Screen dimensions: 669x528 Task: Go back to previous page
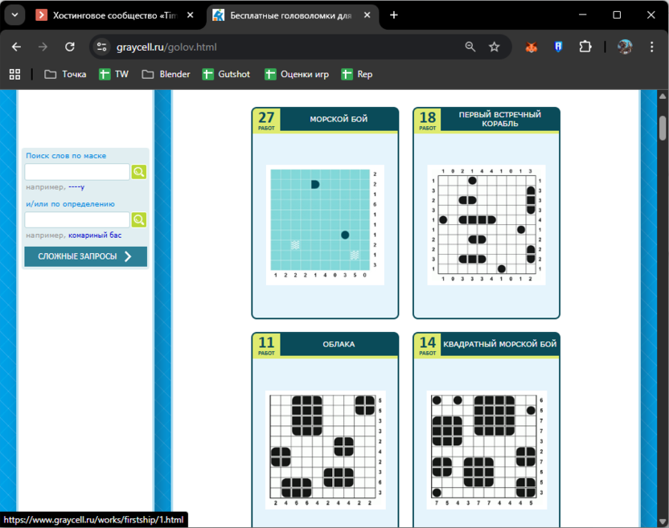[x=17, y=47]
